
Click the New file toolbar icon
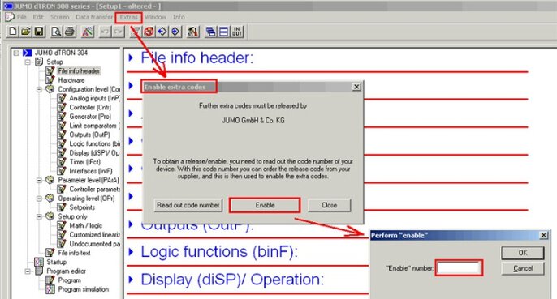[13, 32]
